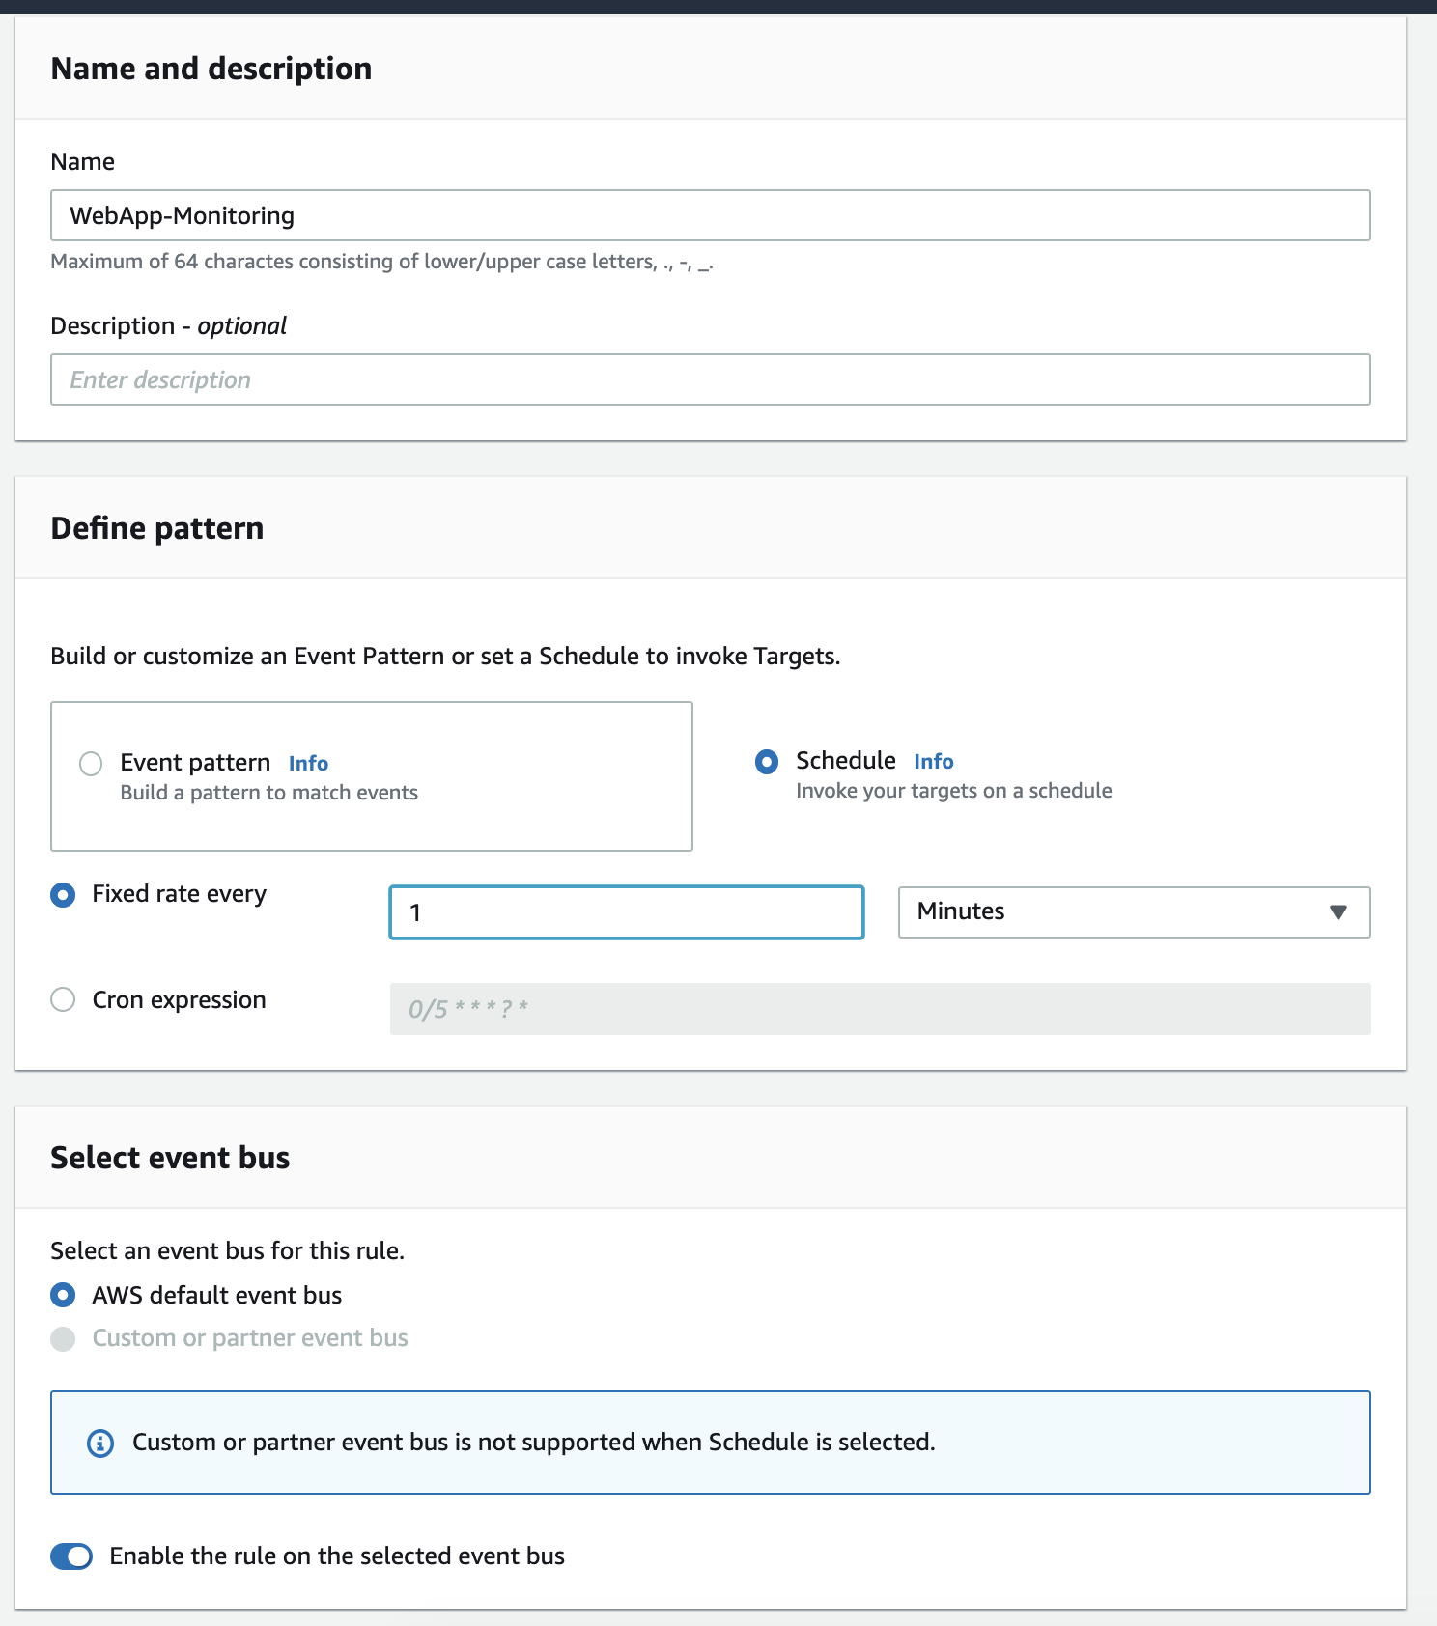Open Info link beside Event pattern
The image size is (1437, 1626).
click(308, 764)
